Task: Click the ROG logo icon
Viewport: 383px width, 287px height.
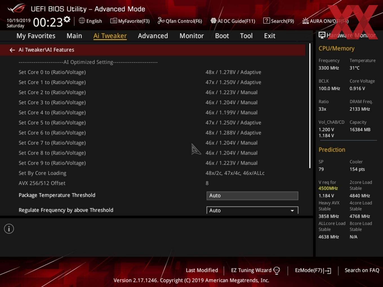Action: (16, 8)
